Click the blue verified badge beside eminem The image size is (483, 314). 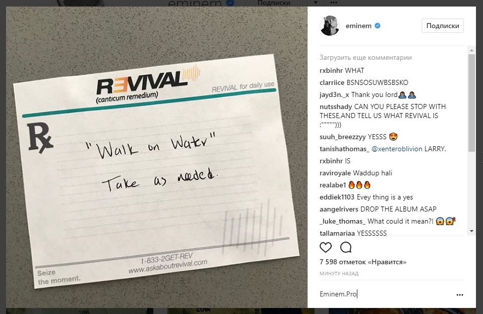[377, 26]
